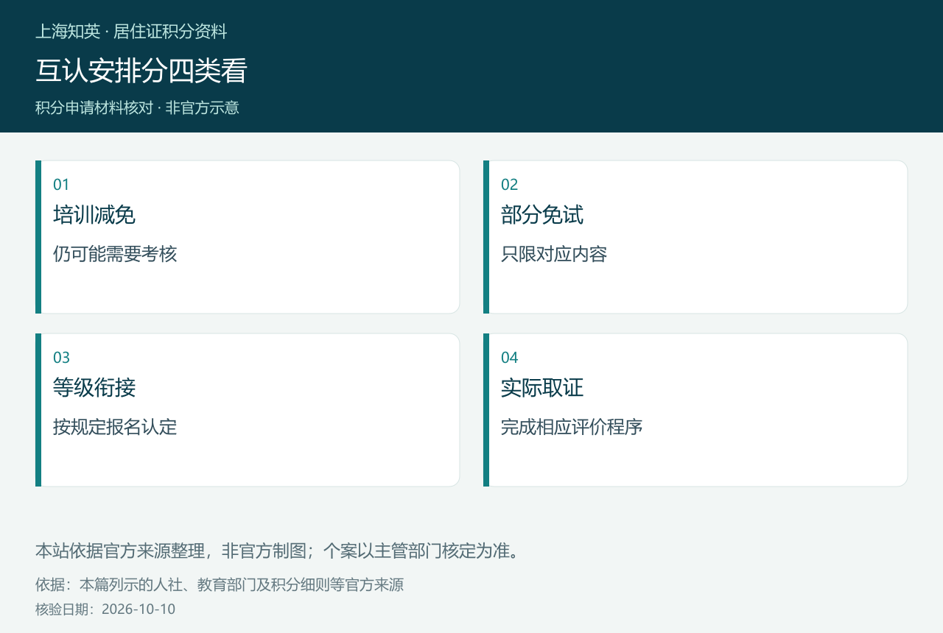Screen dimensions: 943x633
Task: Click subtitle 积分申请材料核对 · 非官方示意
Action: 137,107
